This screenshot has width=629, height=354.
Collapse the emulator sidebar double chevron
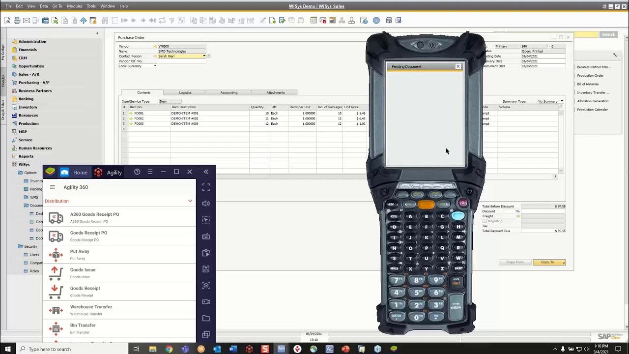pos(206,172)
